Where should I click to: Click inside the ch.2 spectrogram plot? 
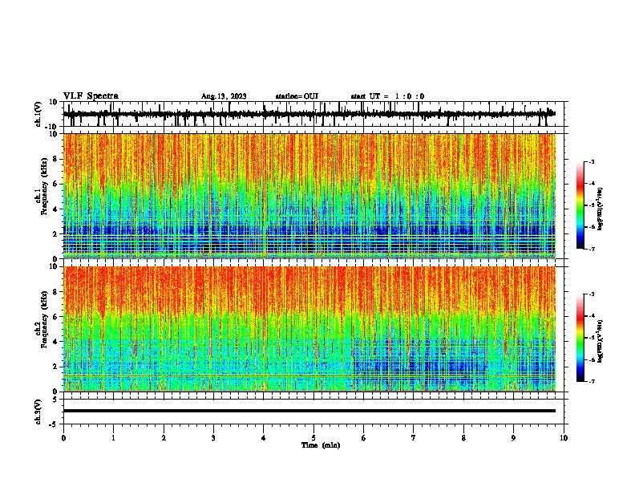(x=309, y=329)
